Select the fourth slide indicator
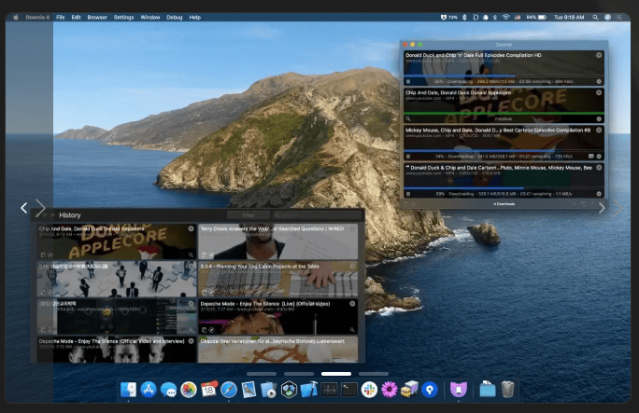This screenshot has height=413, width=639. (x=374, y=374)
